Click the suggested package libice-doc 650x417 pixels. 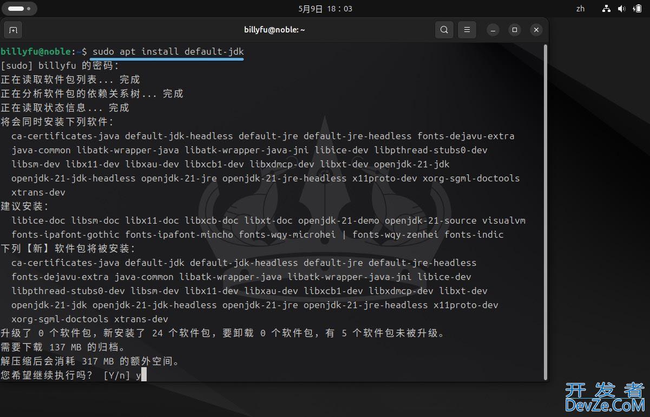[x=38, y=220]
